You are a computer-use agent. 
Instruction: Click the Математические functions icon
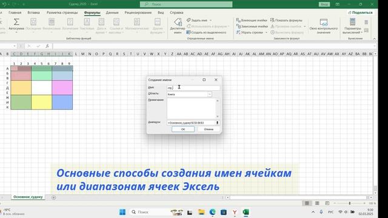tap(137, 22)
